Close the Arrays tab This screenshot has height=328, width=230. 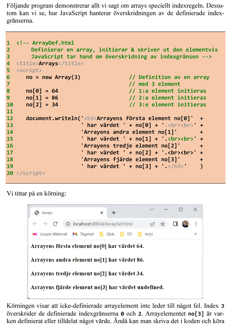pyautogui.click(x=101, y=213)
